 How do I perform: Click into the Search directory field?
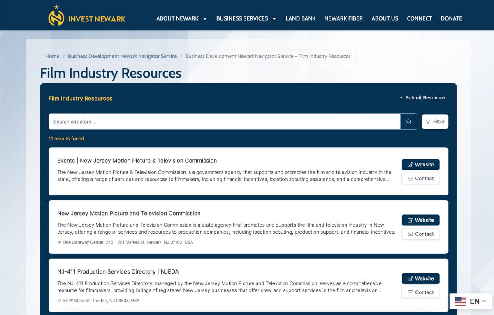coord(225,122)
